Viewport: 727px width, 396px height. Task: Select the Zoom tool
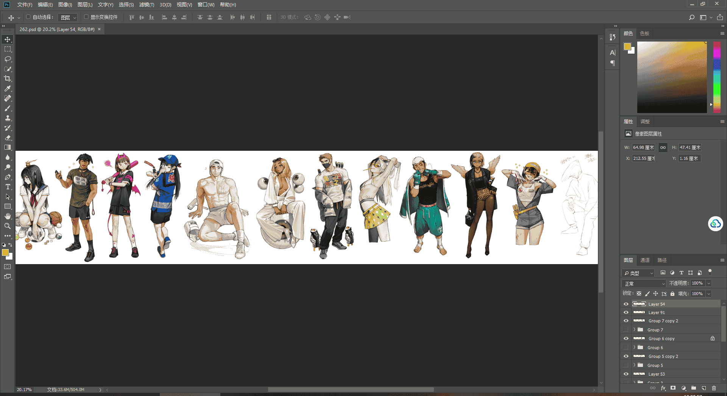(8, 226)
